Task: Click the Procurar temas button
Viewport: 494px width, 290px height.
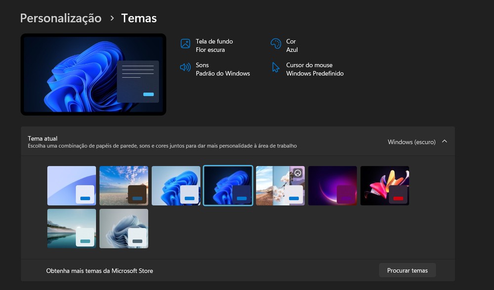Action: pyautogui.click(x=407, y=270)
